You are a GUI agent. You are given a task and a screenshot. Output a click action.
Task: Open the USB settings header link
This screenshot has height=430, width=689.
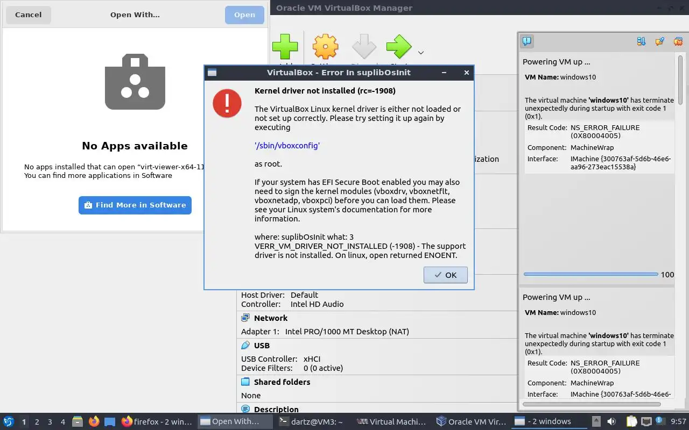262,346
